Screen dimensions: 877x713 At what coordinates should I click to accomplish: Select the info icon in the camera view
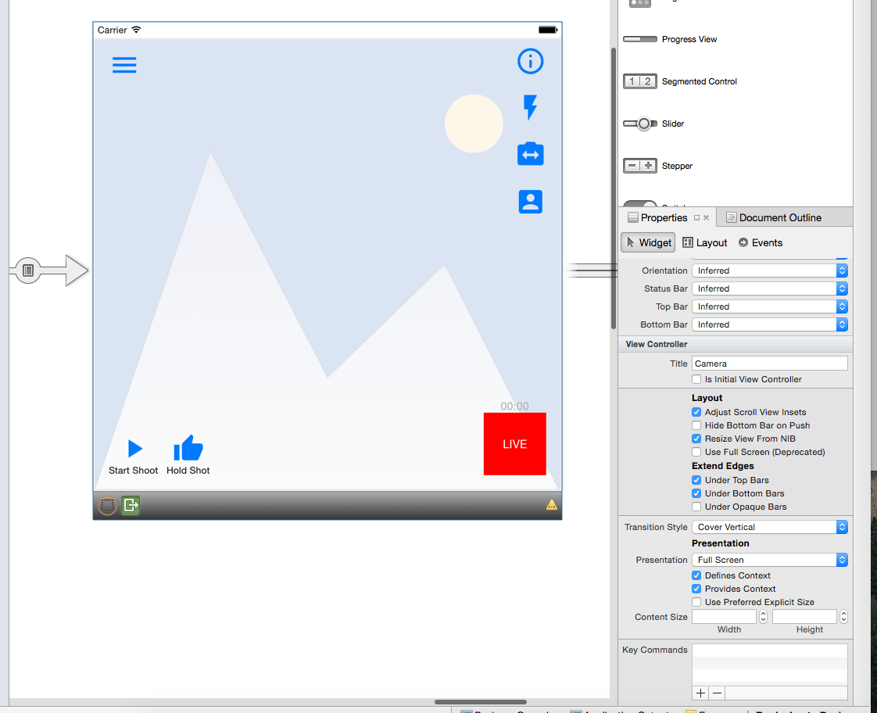tap(531, 61)
